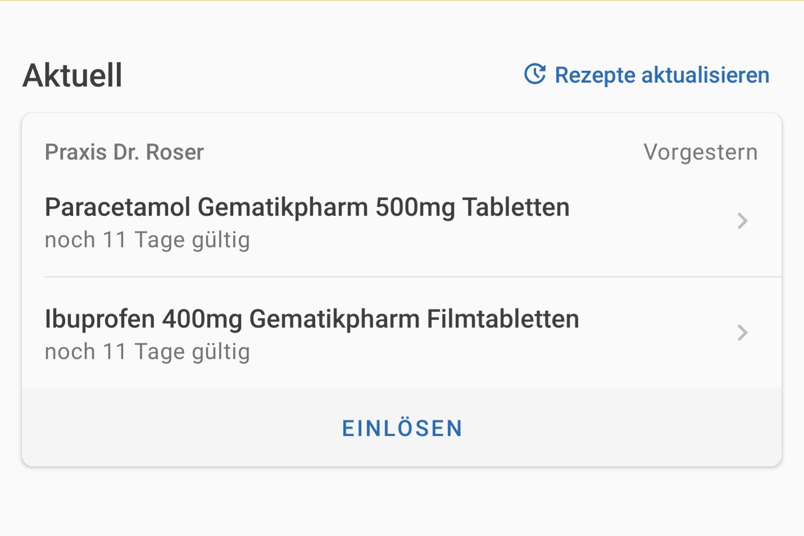804x536 pixels.
Task: Open Paracetamol details via its chevron arrow
Action: pos(742,221)
